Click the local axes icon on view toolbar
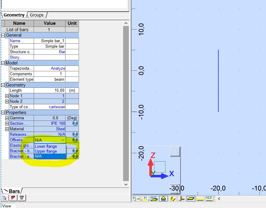266x208 pixels. point(182,199)
